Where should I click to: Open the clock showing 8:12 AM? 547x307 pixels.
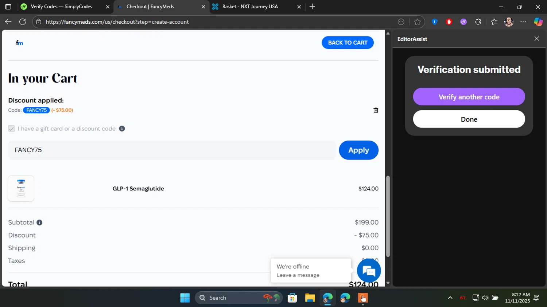517,298
